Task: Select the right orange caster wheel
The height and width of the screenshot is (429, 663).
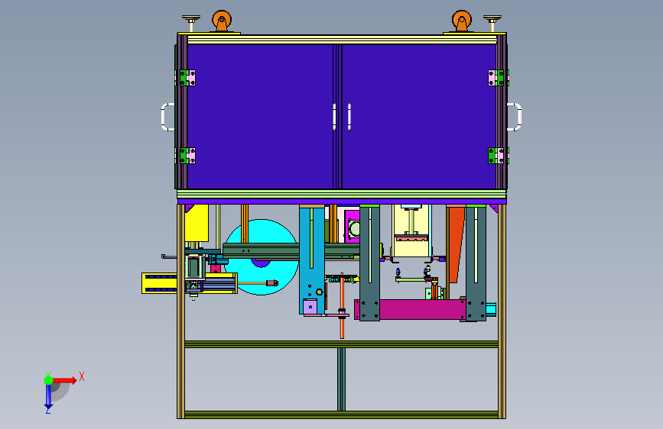Action: click(462, 21)
